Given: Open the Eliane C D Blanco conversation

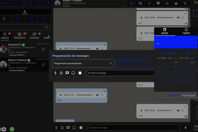Looking at the screenshot, I should [25, 65].
